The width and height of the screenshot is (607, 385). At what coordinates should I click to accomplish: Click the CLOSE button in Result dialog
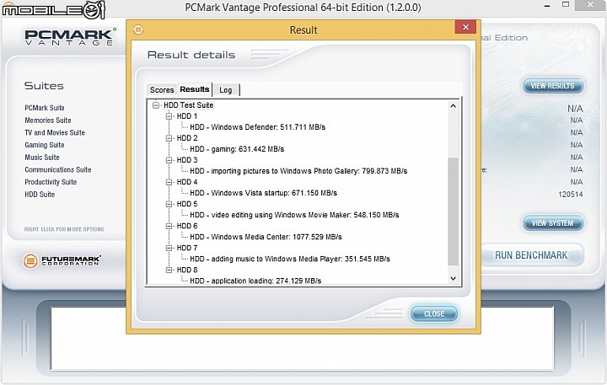pyautogui.click(x=434, y=313)
